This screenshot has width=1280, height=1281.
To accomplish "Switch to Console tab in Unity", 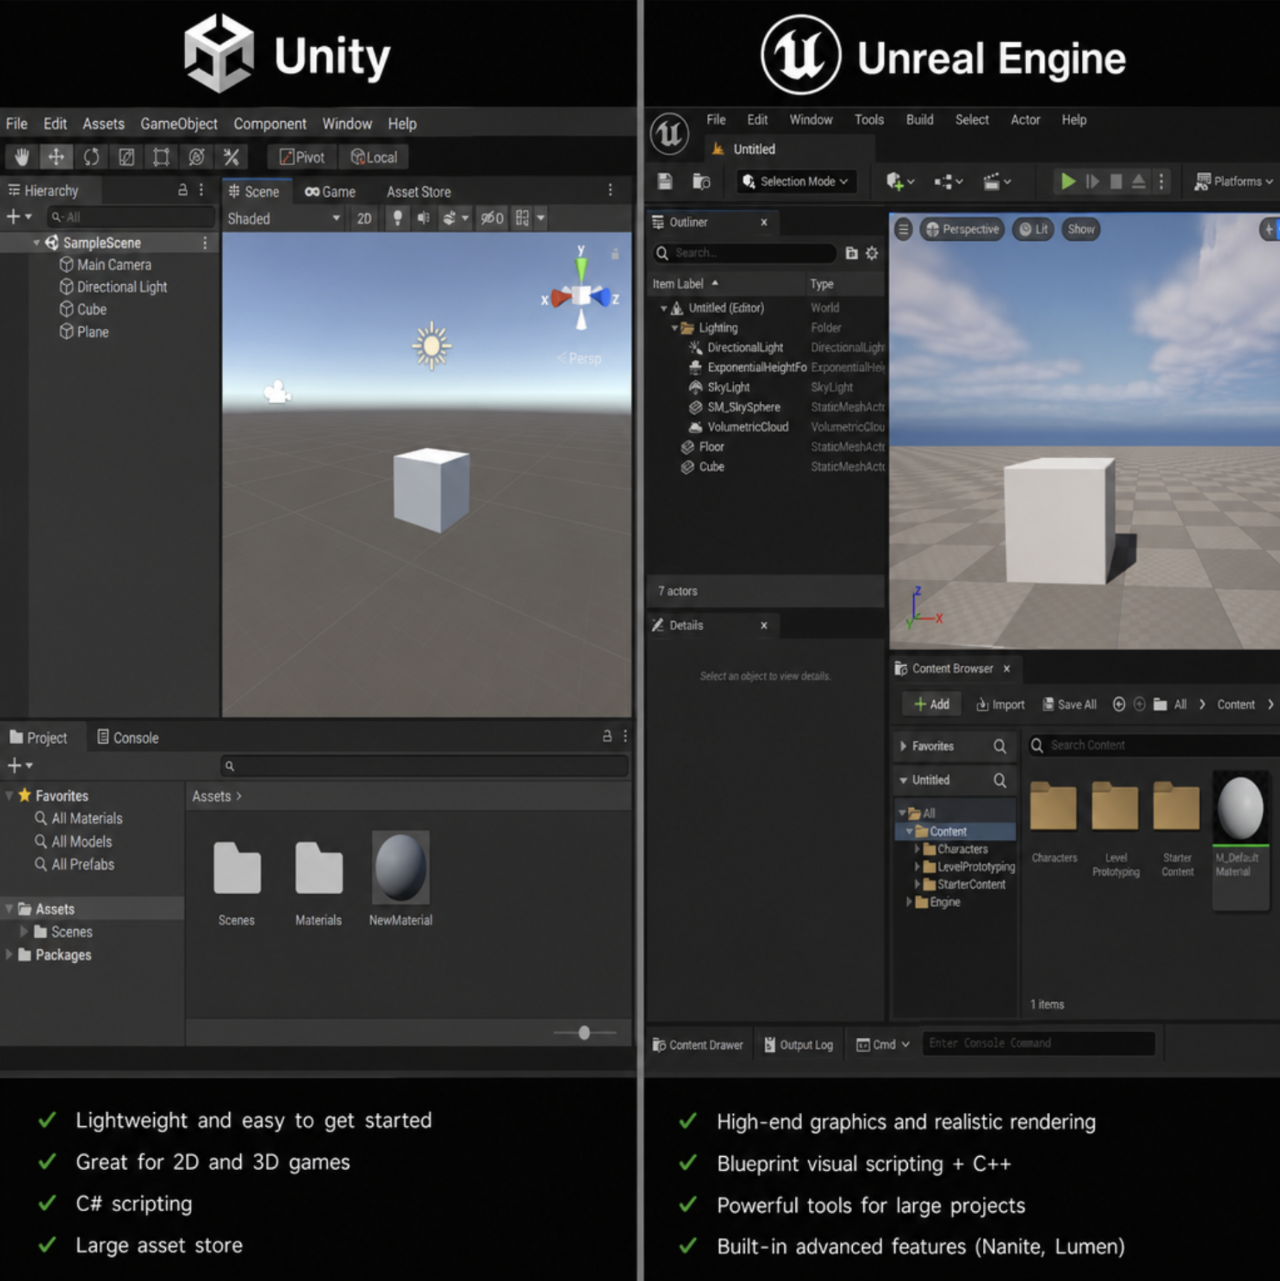I will click(128, 737).
